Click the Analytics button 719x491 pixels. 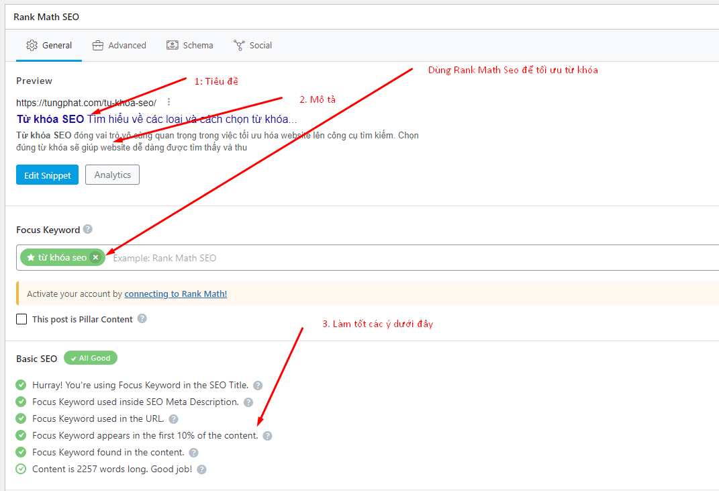tap(112, 175)
